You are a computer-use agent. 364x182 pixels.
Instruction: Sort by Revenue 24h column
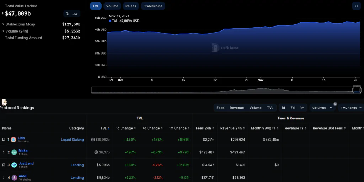232,128
